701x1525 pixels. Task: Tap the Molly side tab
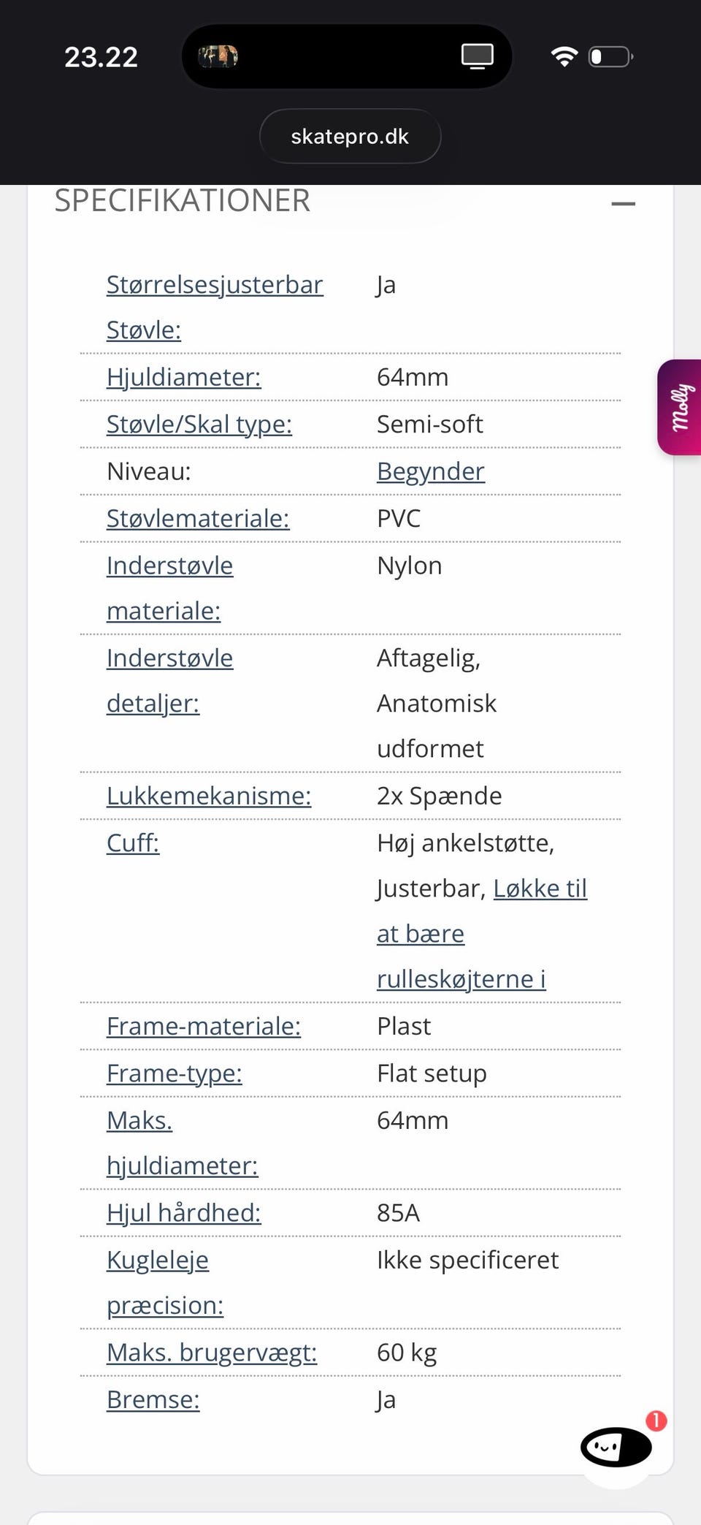coord(680,407)
